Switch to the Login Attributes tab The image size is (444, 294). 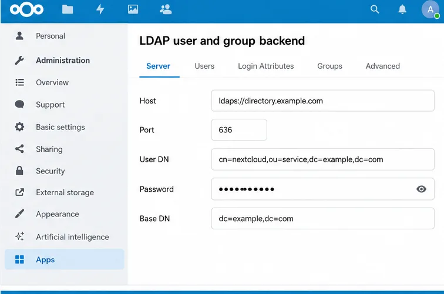coord(265,66)
